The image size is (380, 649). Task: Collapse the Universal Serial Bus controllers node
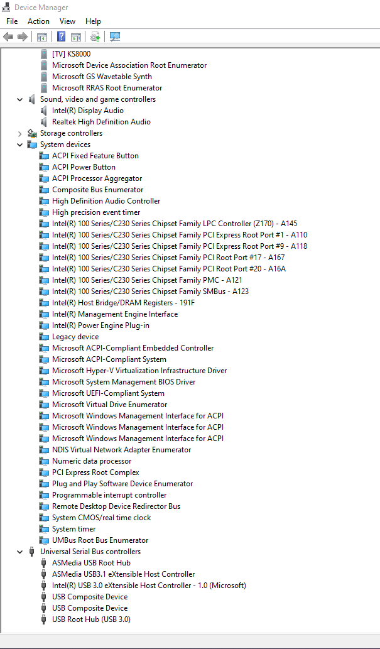tap(20, 552)
